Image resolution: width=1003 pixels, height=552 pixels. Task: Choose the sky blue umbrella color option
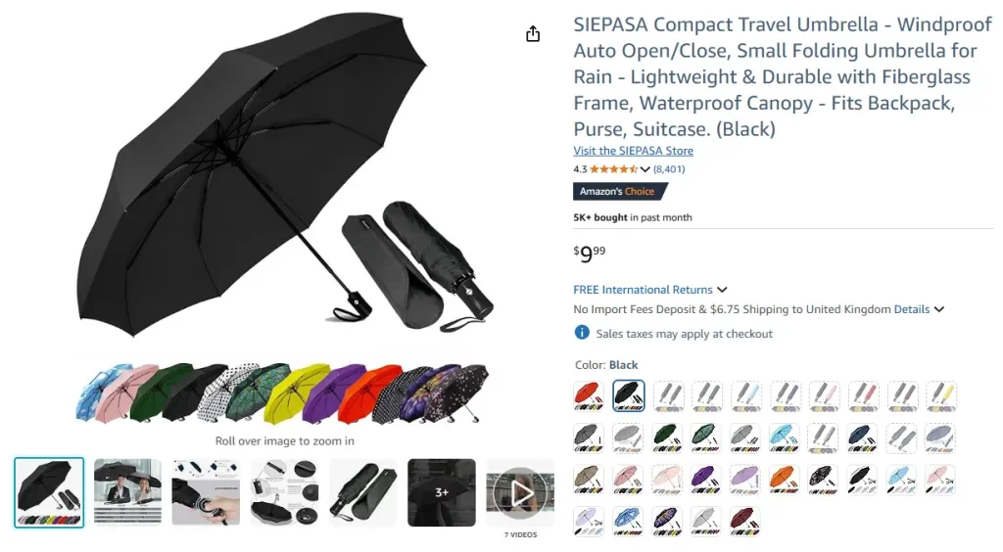783,437
